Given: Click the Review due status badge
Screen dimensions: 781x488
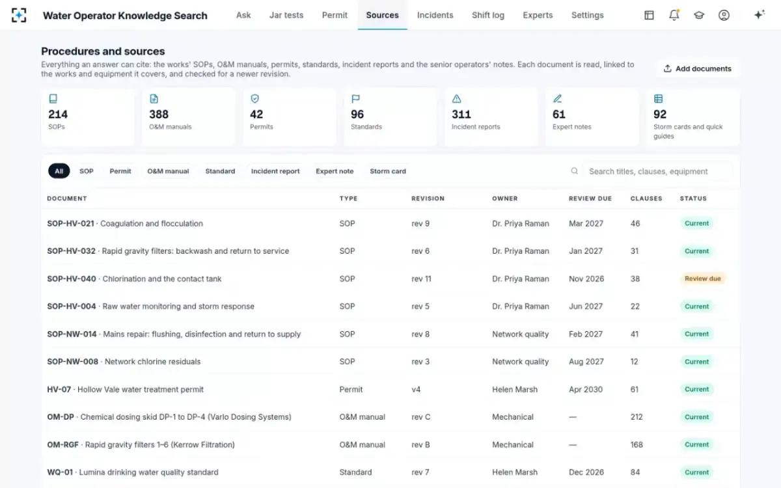Looking at the screenshot, I should tap(702, 278).
